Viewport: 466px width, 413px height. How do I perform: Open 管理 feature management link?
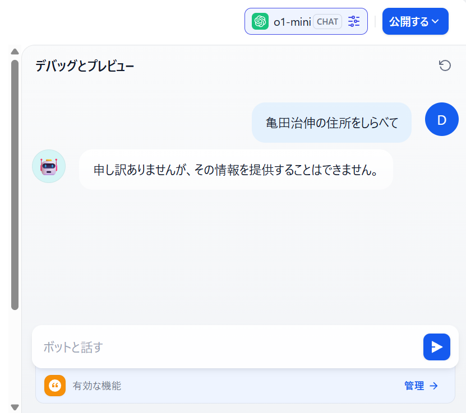[x=421, y=386]
